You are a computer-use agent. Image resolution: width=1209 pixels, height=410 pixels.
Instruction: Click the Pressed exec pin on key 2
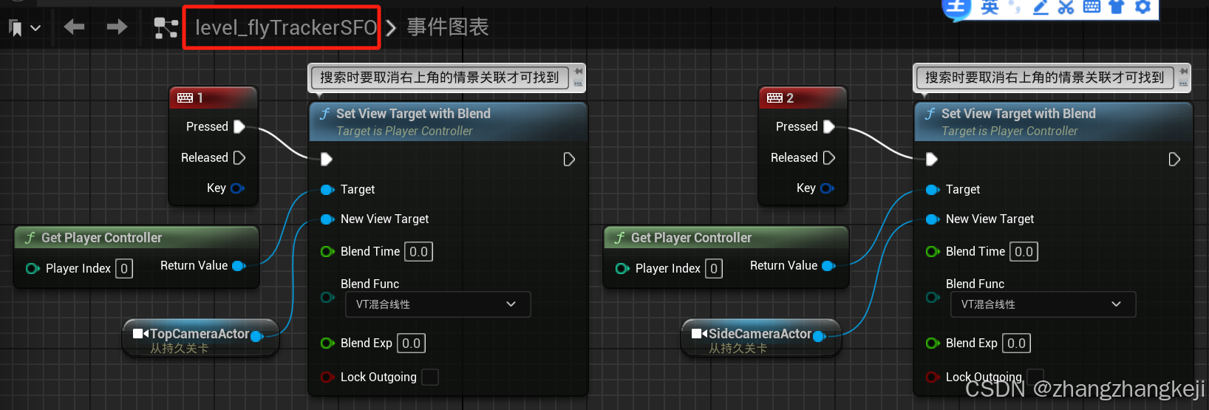tap(829, 126)
